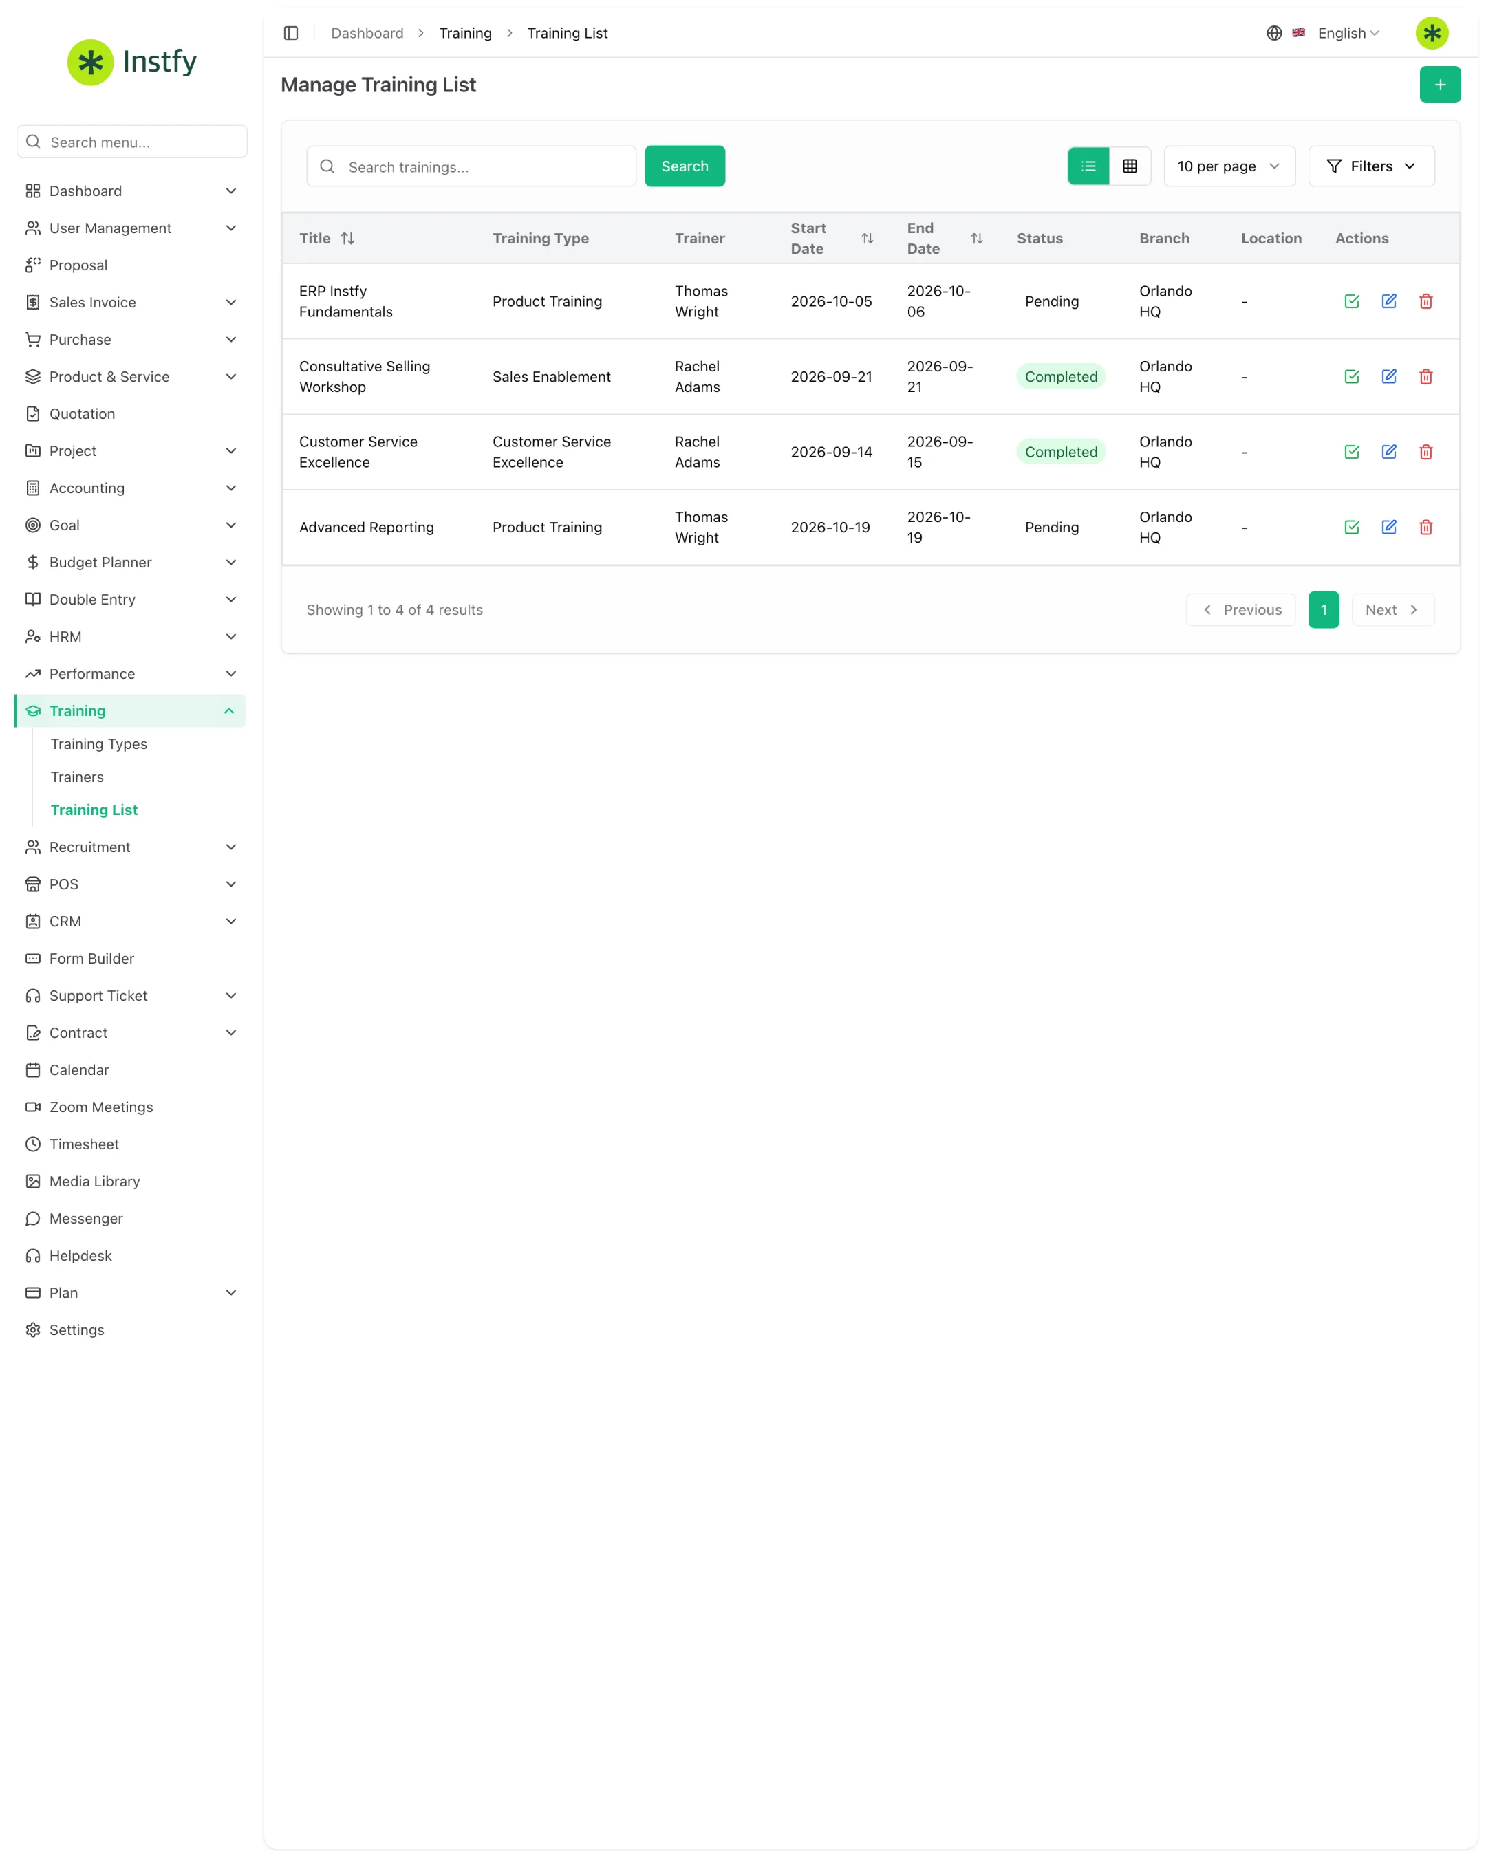Click the Completed badge for Consultative Selling

(x=1060, y=376)
